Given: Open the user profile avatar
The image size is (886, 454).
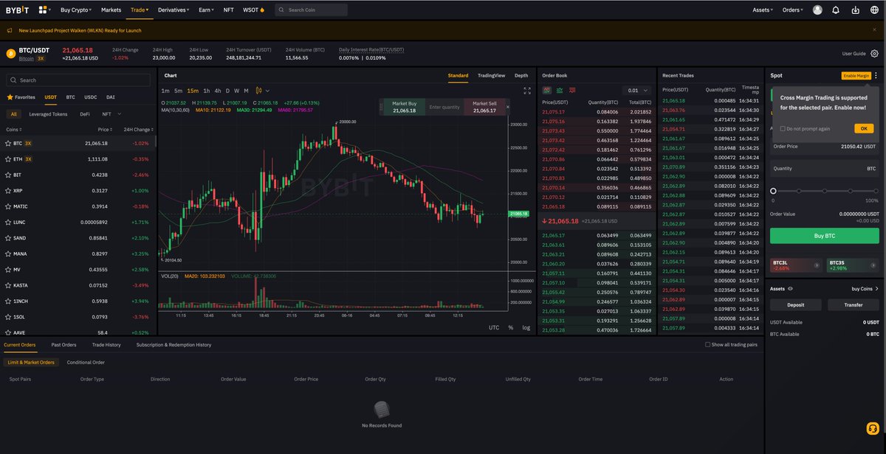Looking at the screenshot, I should [817, 10].
